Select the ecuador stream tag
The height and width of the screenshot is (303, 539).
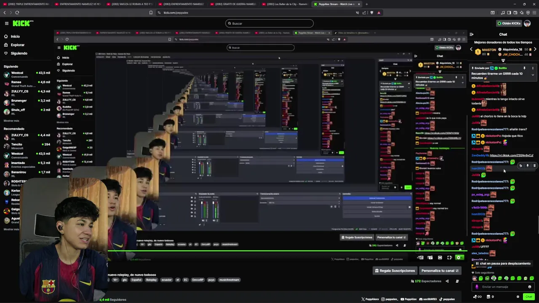click(x=166, y=280)
